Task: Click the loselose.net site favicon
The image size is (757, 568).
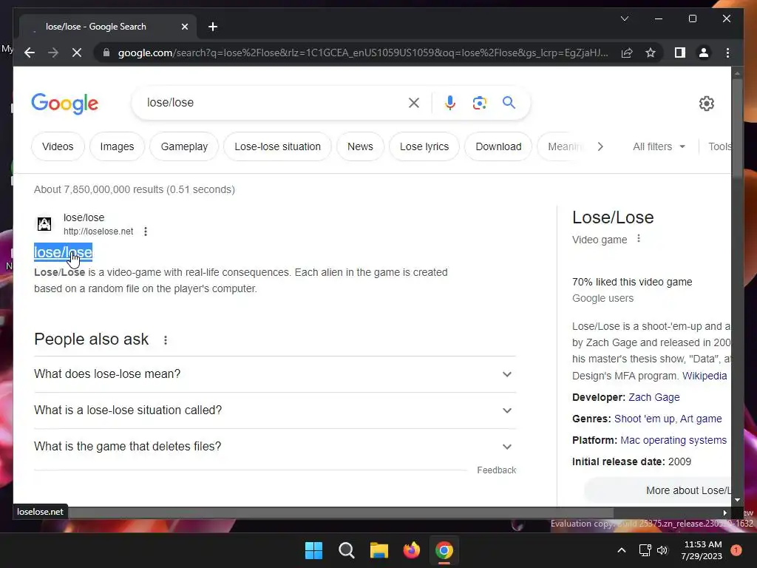Action: pos(44,224)
